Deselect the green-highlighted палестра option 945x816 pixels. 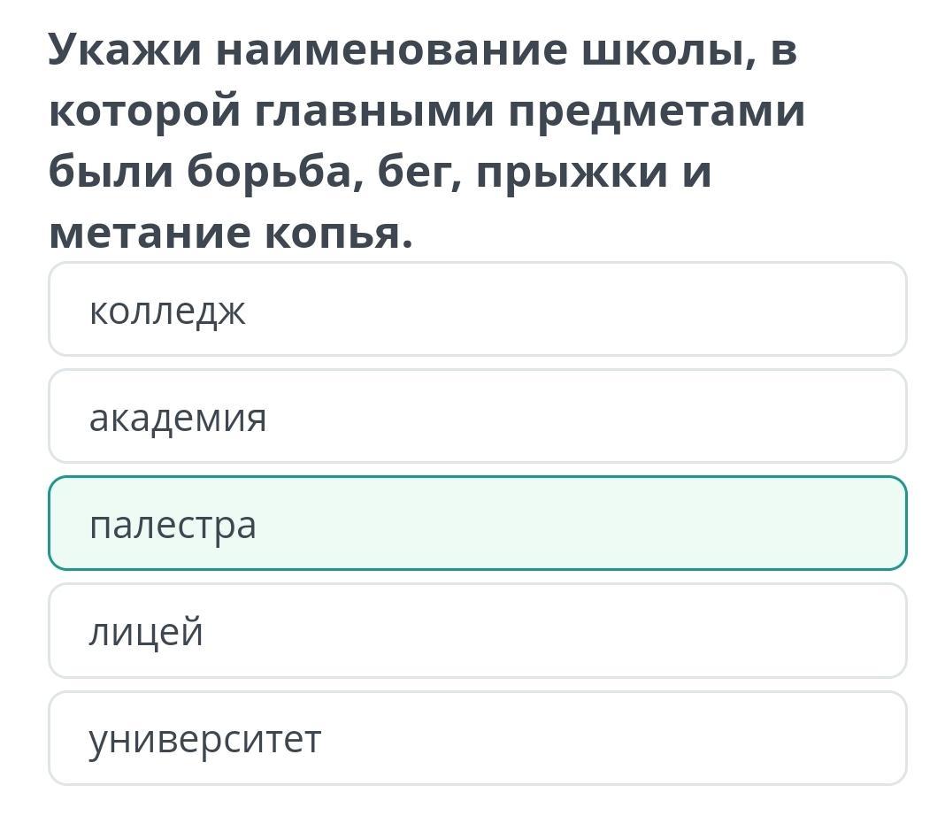click(477, 523)
